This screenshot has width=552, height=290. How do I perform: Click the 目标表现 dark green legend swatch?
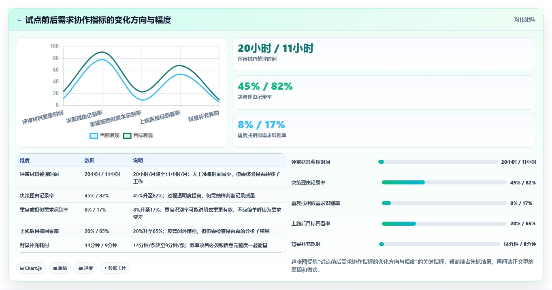[127, 135]
